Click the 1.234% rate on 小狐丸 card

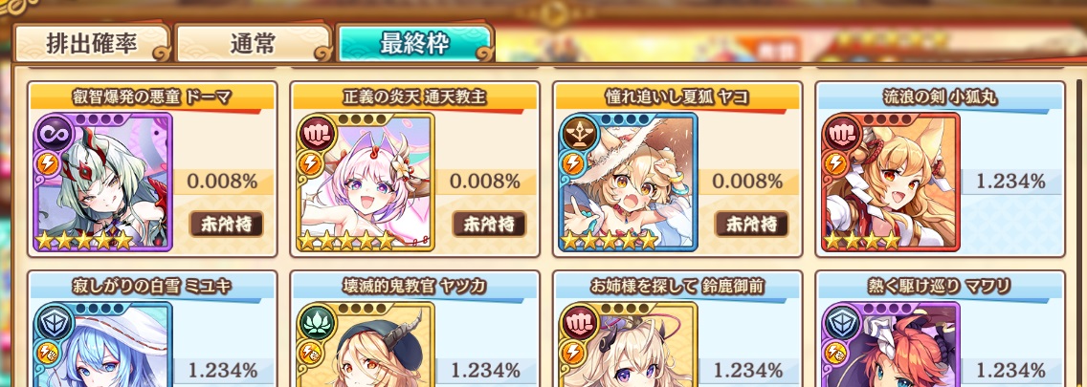pyautogui.click(x=1010, y=183)
